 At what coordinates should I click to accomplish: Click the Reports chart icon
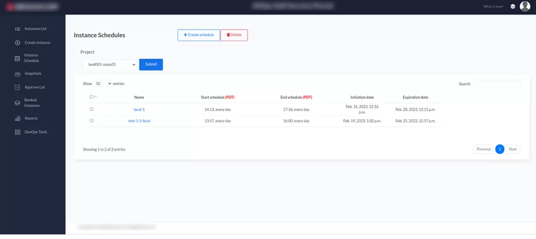click(x=17, y=119)
